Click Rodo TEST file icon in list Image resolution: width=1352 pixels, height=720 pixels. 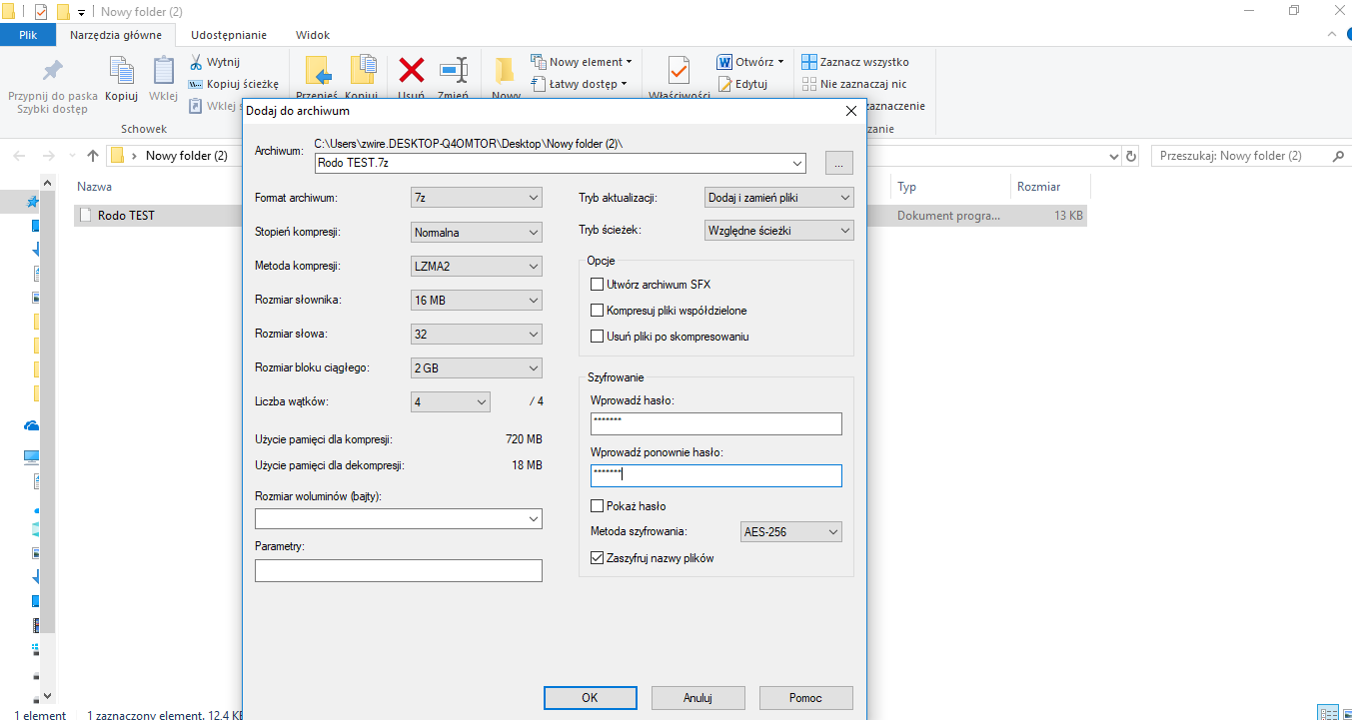[x=86, y=215]
